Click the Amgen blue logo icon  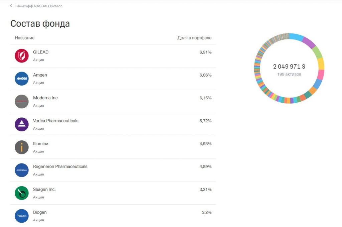[22, 79]
